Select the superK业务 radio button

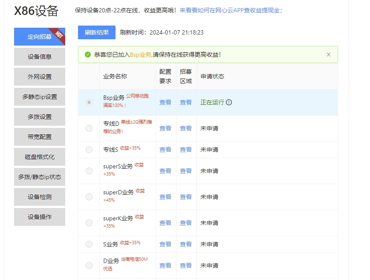click(x=89, y=222)
